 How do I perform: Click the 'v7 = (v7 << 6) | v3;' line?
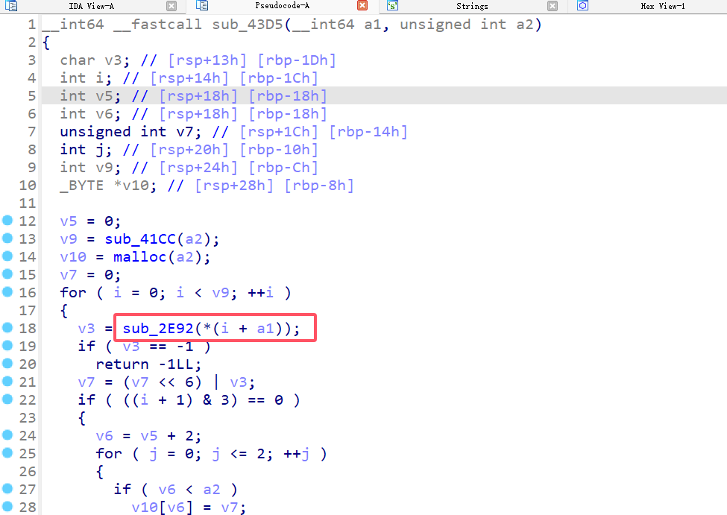coord(166,382)
